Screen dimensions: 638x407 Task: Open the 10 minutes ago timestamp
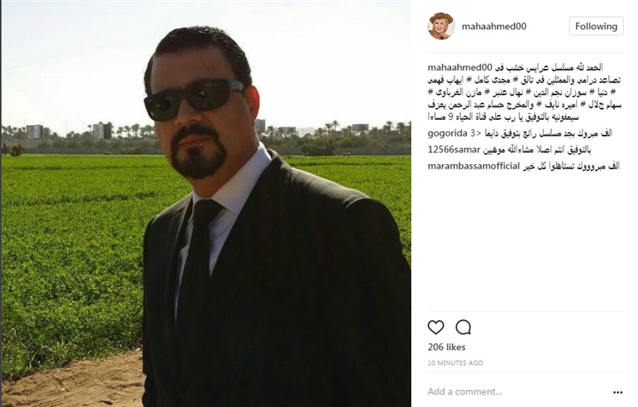pos(455,363)
